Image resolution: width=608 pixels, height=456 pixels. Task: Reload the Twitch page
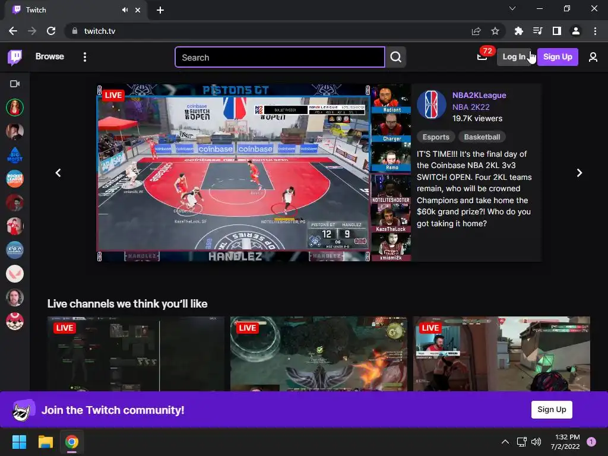pos(51,31)
